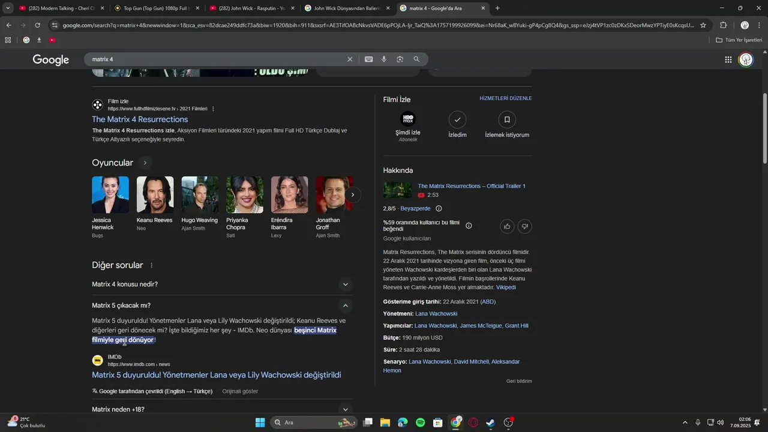Click the page's vertical scrollbar thumb
768x432 pixels.
pyautogui.click(x=764, y=128)
